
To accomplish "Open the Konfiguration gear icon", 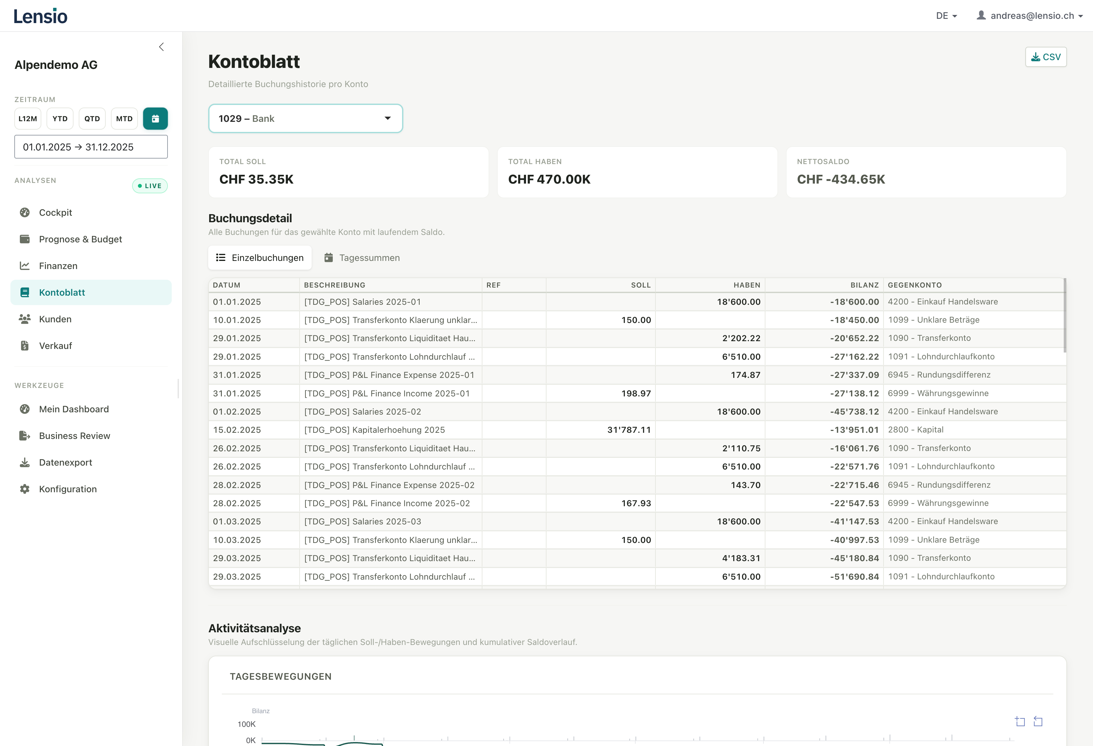I will (25, 489).
